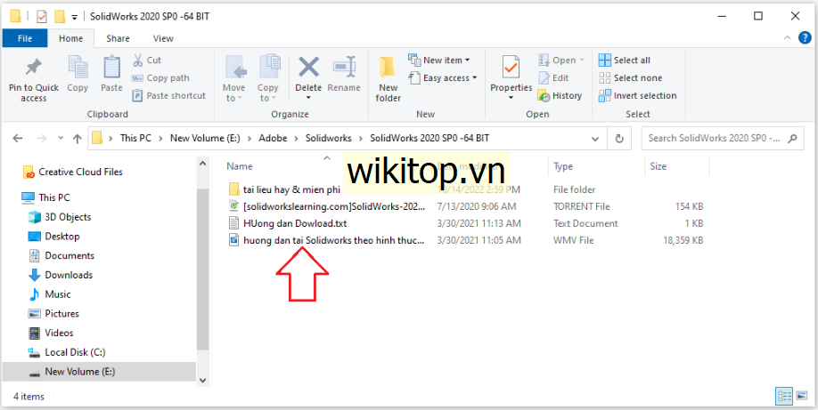Open the New item dropdown
Viewport: 818px width, 410px height.
[x=442, y=60]
